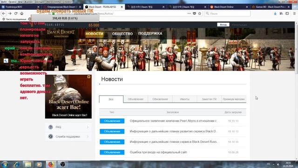The width and height of the screenshot is (298, 168).
Task: Go back with the browser back arrow
Action: pos(4,14)
